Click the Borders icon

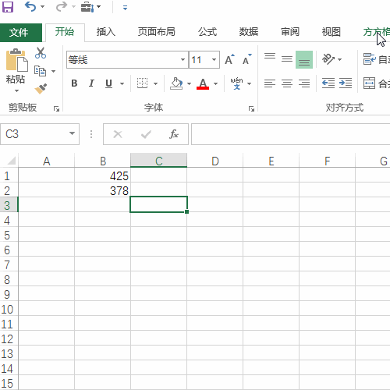click(142, 83)
